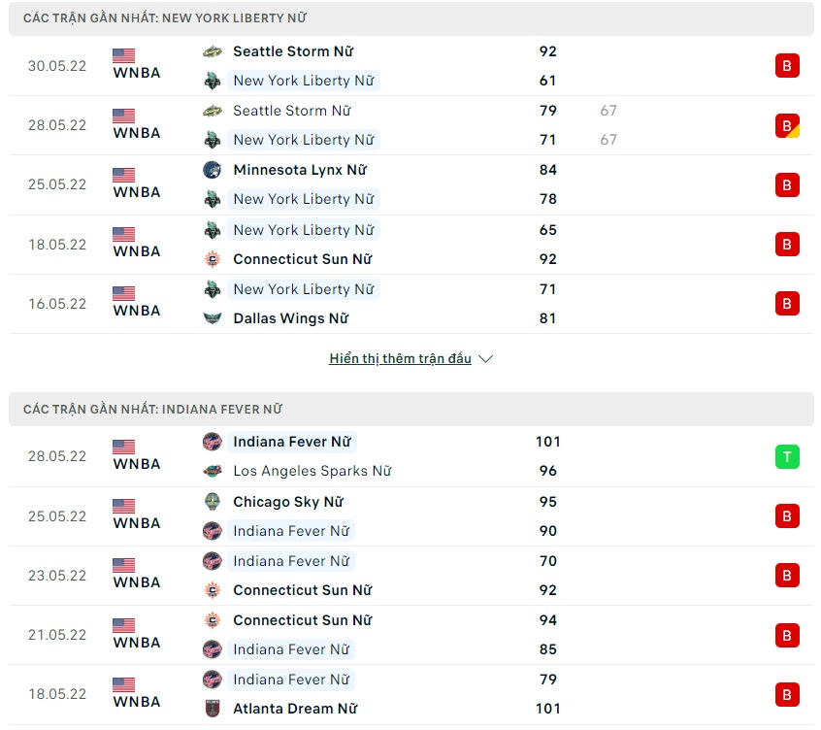Click Atlanta Dream team logo

tap(213, 709)
